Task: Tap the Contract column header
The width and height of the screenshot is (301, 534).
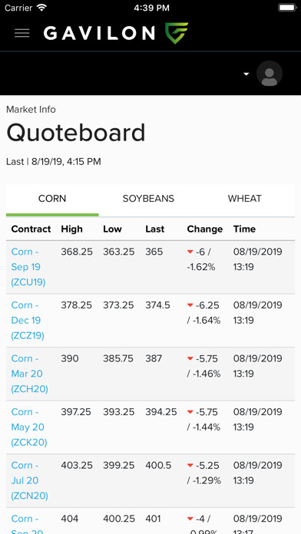Action: click(x=31, y=229)
